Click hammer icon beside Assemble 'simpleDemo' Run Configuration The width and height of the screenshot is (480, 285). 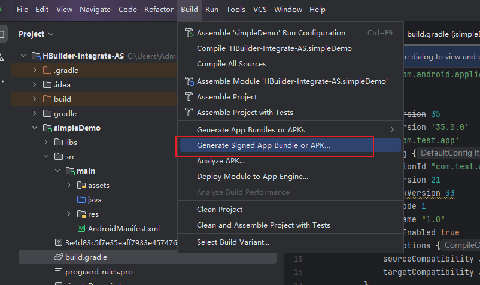[x=189, y=33]
